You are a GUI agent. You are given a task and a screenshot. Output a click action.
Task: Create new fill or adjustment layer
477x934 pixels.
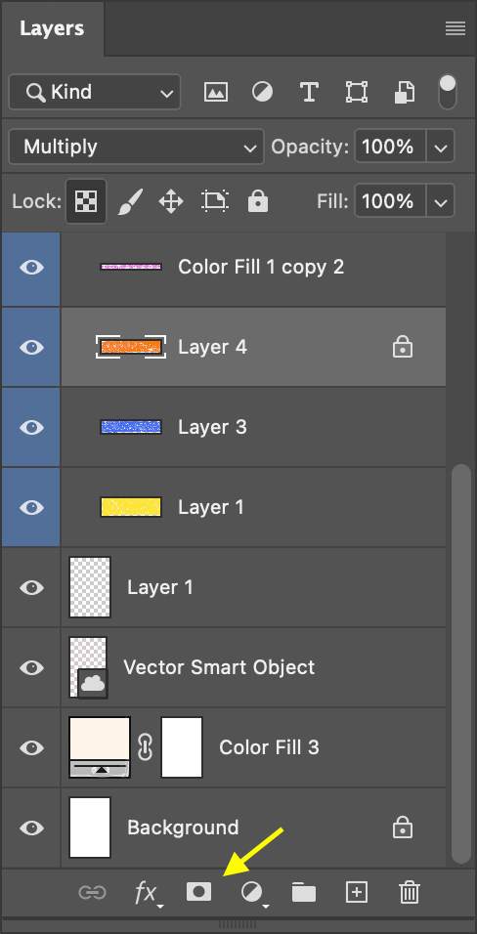[x=253, y=893]
